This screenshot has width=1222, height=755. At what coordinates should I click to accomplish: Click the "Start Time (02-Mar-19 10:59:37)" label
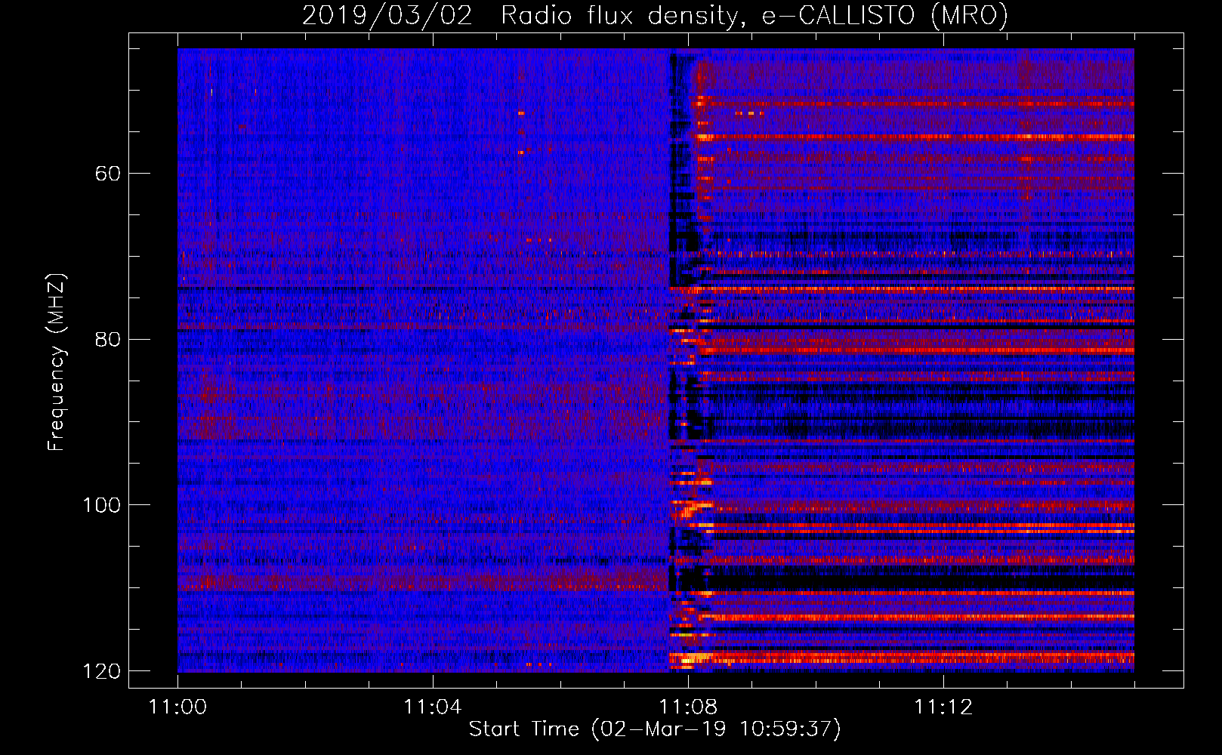click(x=655, y=729)
